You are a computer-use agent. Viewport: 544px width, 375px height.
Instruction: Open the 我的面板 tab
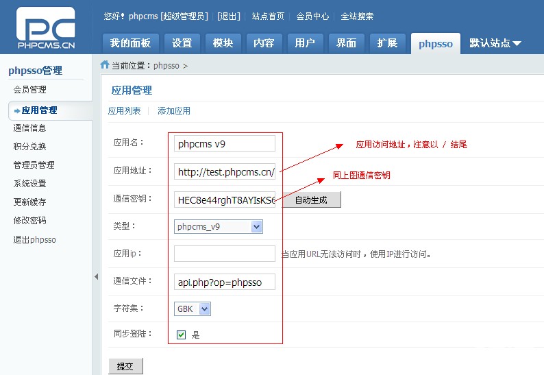point(130,43)
